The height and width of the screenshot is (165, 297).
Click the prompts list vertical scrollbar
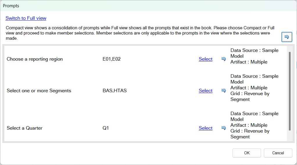point(289,91)
